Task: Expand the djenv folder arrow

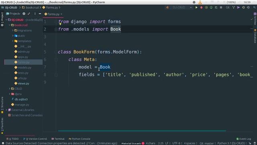Action: [10, 94]
